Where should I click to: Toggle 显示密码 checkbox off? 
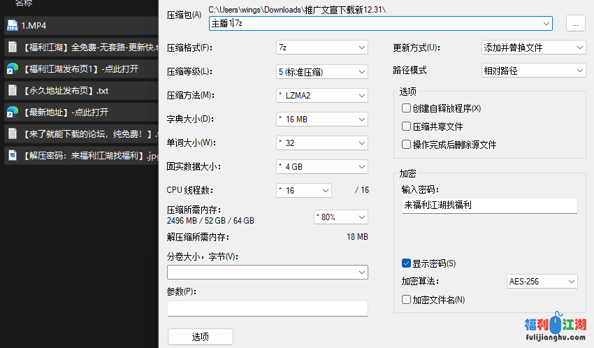point(406,263)
